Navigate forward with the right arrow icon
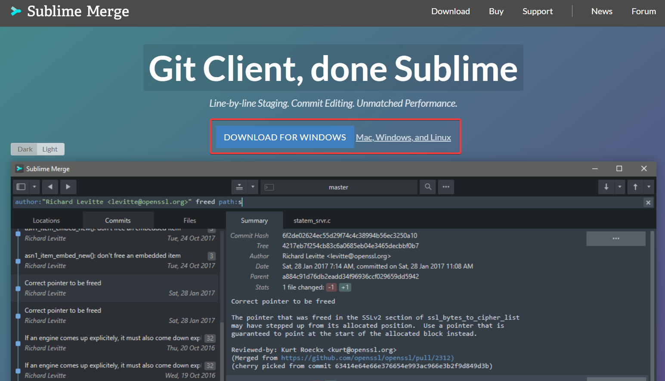This screenshot has width=665, height=381. click(x=68, y=187)
